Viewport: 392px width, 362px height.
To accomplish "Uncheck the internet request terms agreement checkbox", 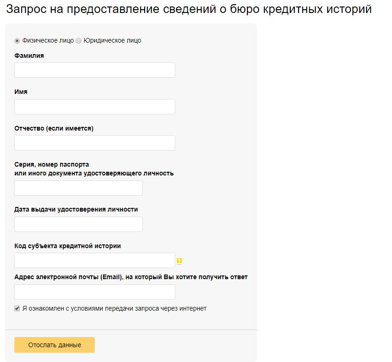I will (x=17, y=308).
